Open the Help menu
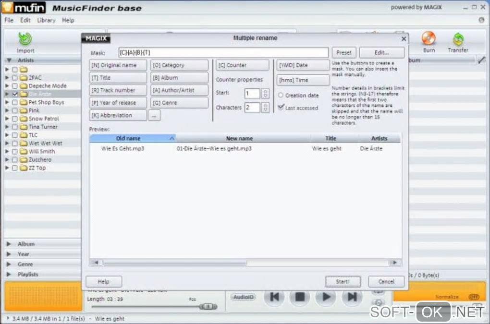 (68, 20)
